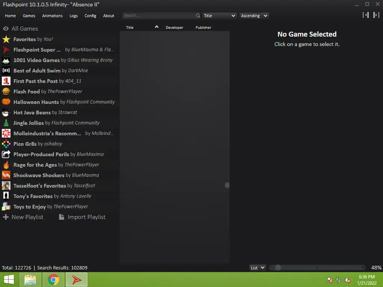Click the zoom scale slider handle
Viewport: 383px width, 287px height.
tap(278, 268)
